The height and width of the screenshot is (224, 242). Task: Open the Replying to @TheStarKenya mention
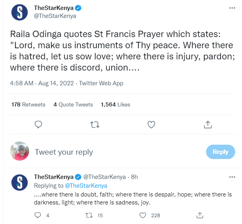point(85,186)
